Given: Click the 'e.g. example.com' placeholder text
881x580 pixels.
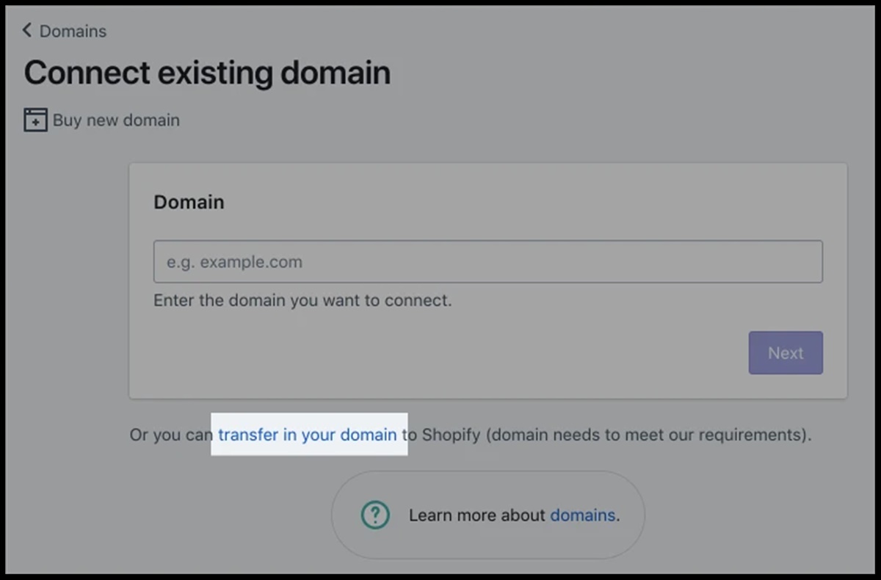Looking at the screenshot, I should [x=234, y=262].
